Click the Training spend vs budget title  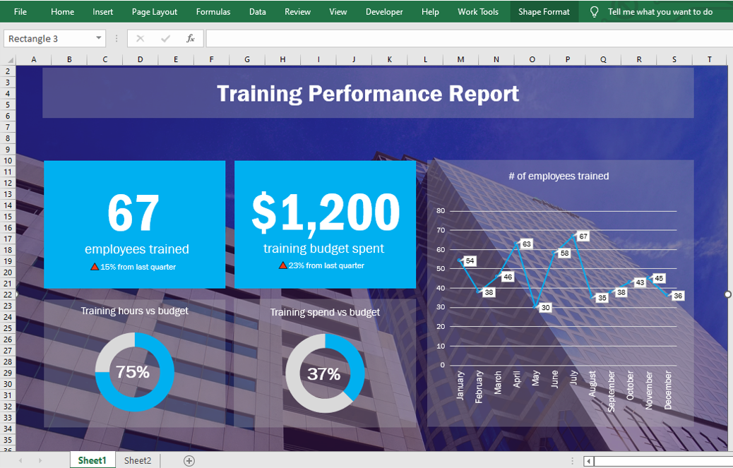tap(325, 313)
